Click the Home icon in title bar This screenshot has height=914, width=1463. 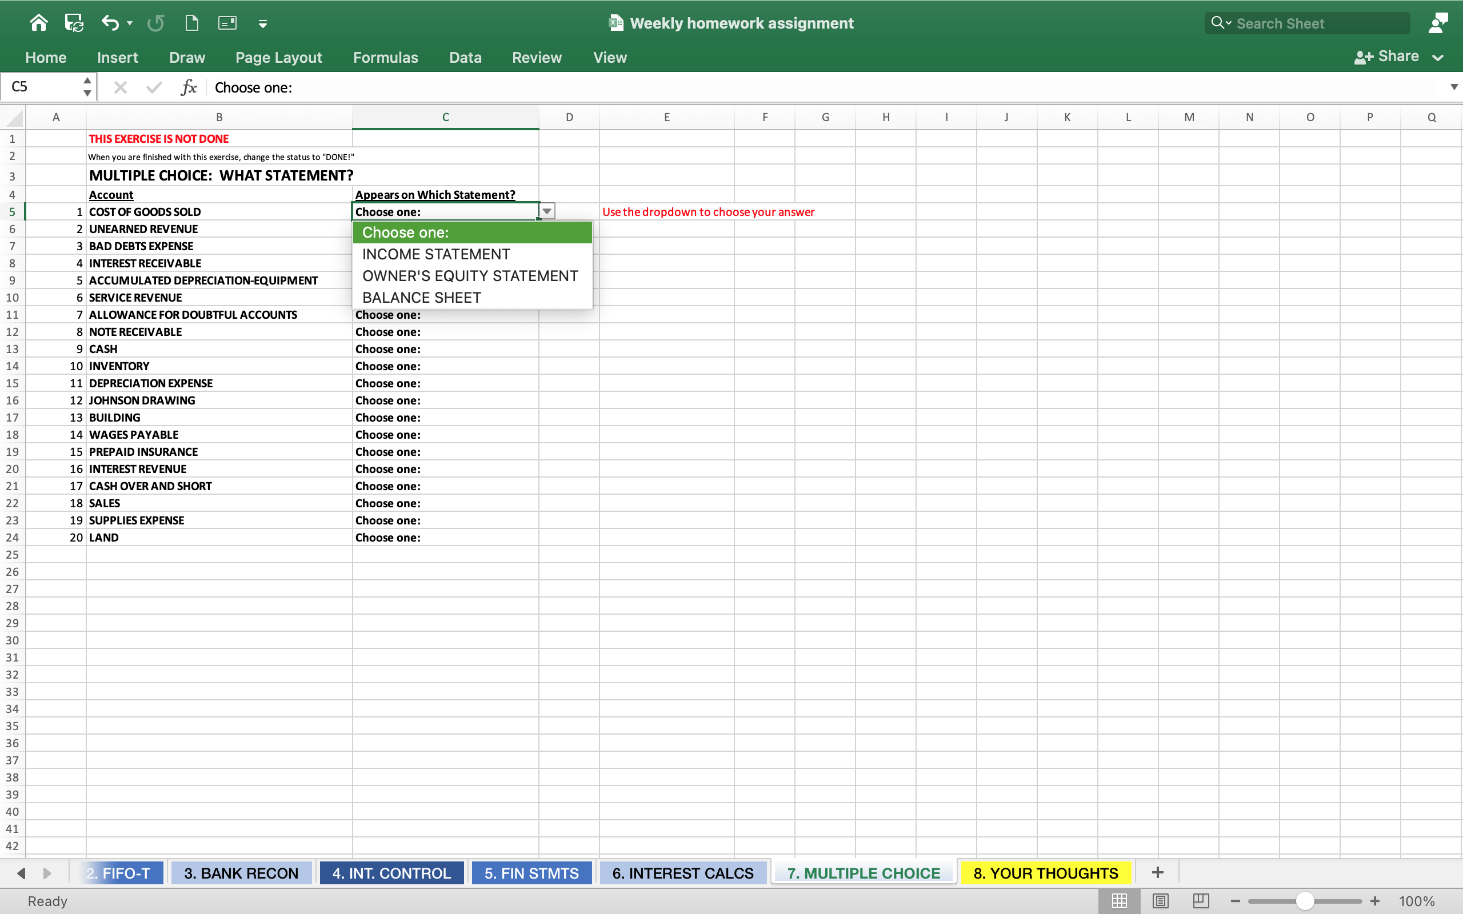(39, 23)
